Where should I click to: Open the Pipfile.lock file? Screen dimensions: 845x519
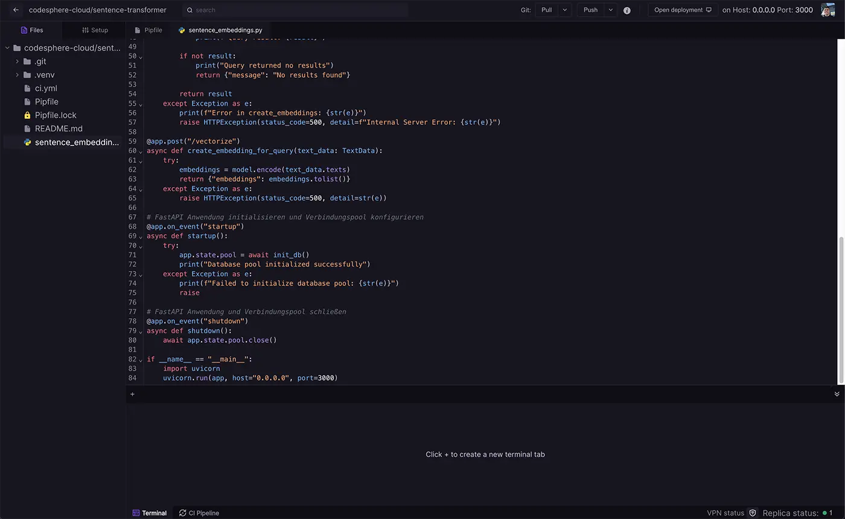[56, 115]
